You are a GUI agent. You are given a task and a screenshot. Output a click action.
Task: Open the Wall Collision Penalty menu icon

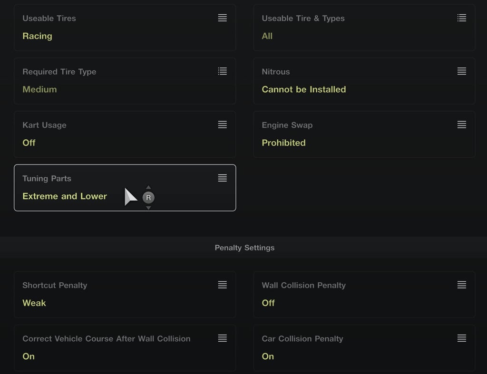pyautogui.click(x=461, y=285)
